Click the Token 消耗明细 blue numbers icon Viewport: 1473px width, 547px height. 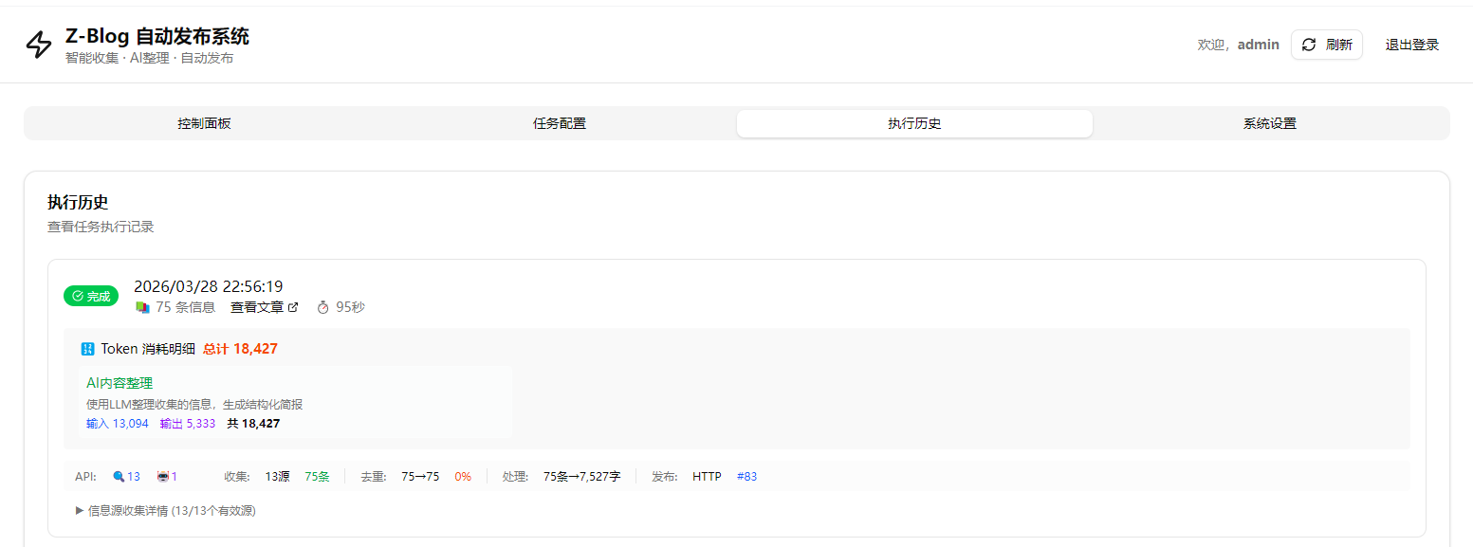[88, 349]
